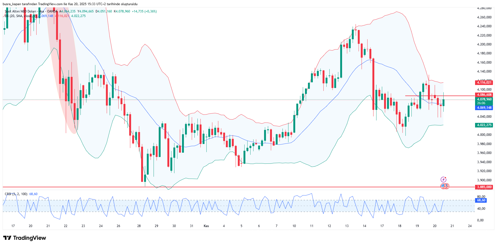Click the blue 4.069,148 basis price label
This screenshot has width=497, height=246.
[484, 108]
